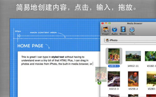Click the HOME PAGE heading
This screenshot has width=156, height=97.
tap(30, 46)
